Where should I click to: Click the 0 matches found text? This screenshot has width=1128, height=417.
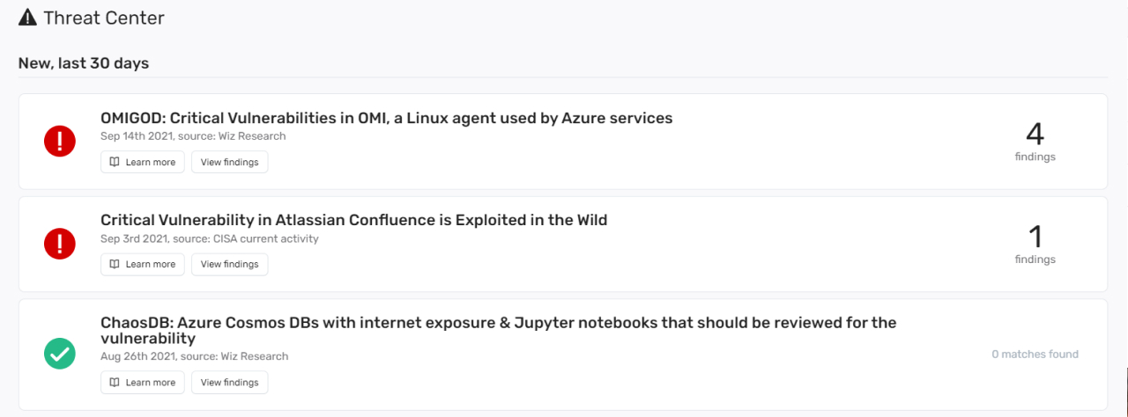pos(1035,354)
